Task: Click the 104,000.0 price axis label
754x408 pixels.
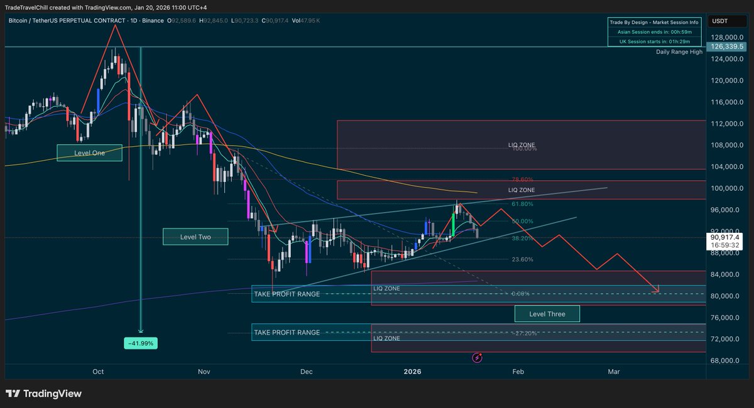Action: point(726,167)
